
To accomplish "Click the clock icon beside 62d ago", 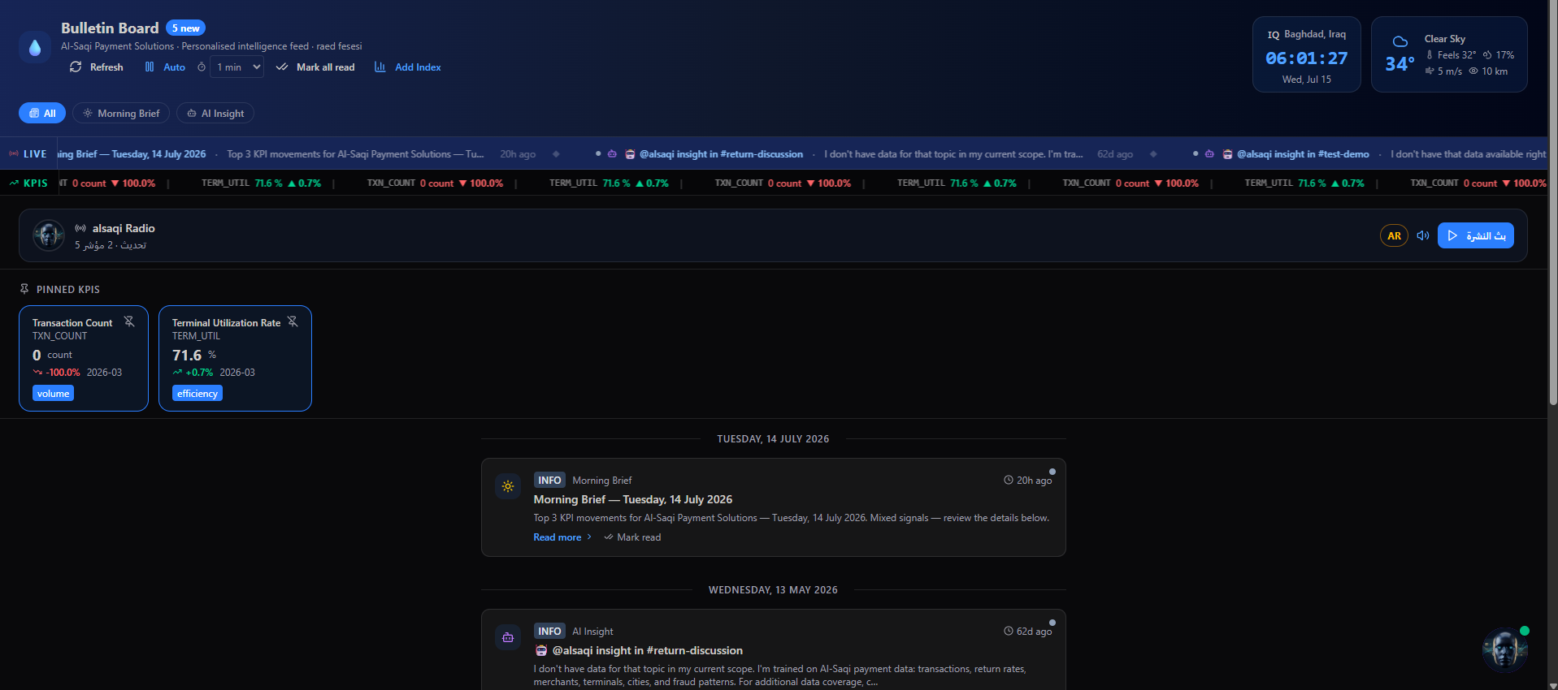I will (x=1009, y=632).
